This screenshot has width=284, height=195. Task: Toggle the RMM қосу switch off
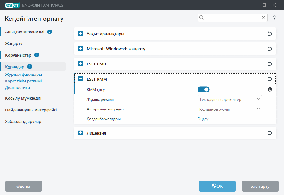click(x=204, y=90)
